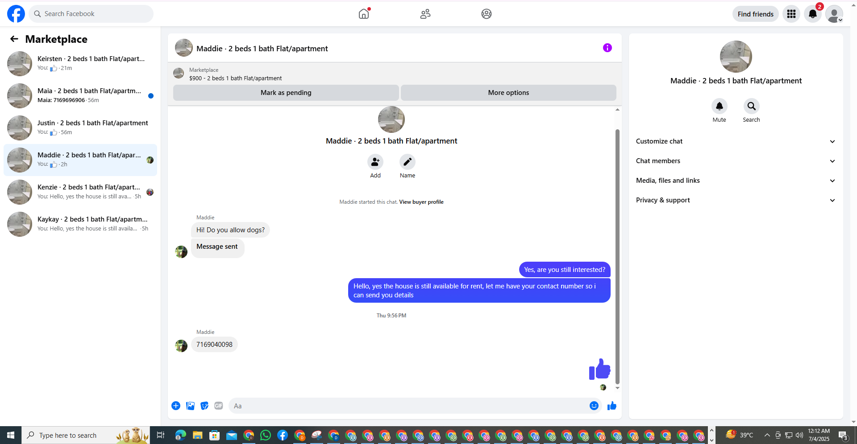Open the $900 Marketplace listing link

235,78
